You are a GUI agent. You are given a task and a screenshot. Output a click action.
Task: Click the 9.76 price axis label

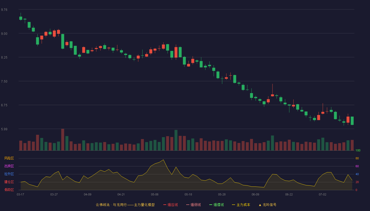(4, 10)
